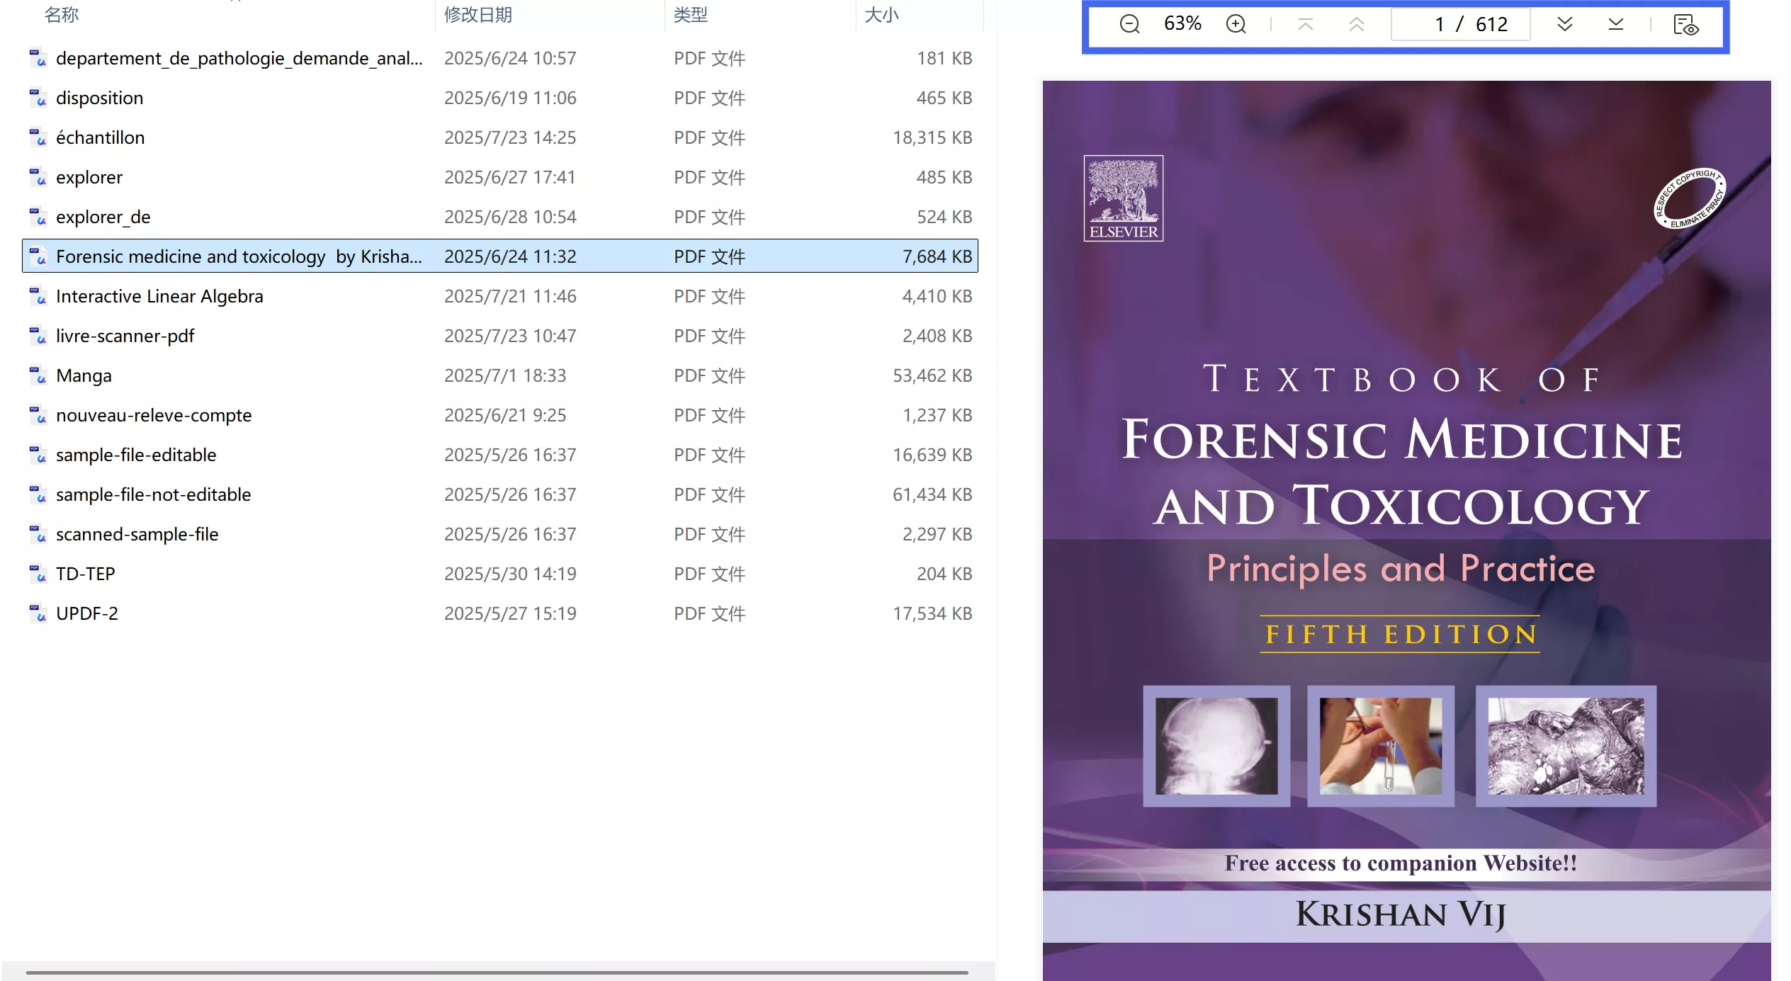Jump to first page arrow icon
Viewport: 1791px width, 981px height.
click(x=1305, y=24)
